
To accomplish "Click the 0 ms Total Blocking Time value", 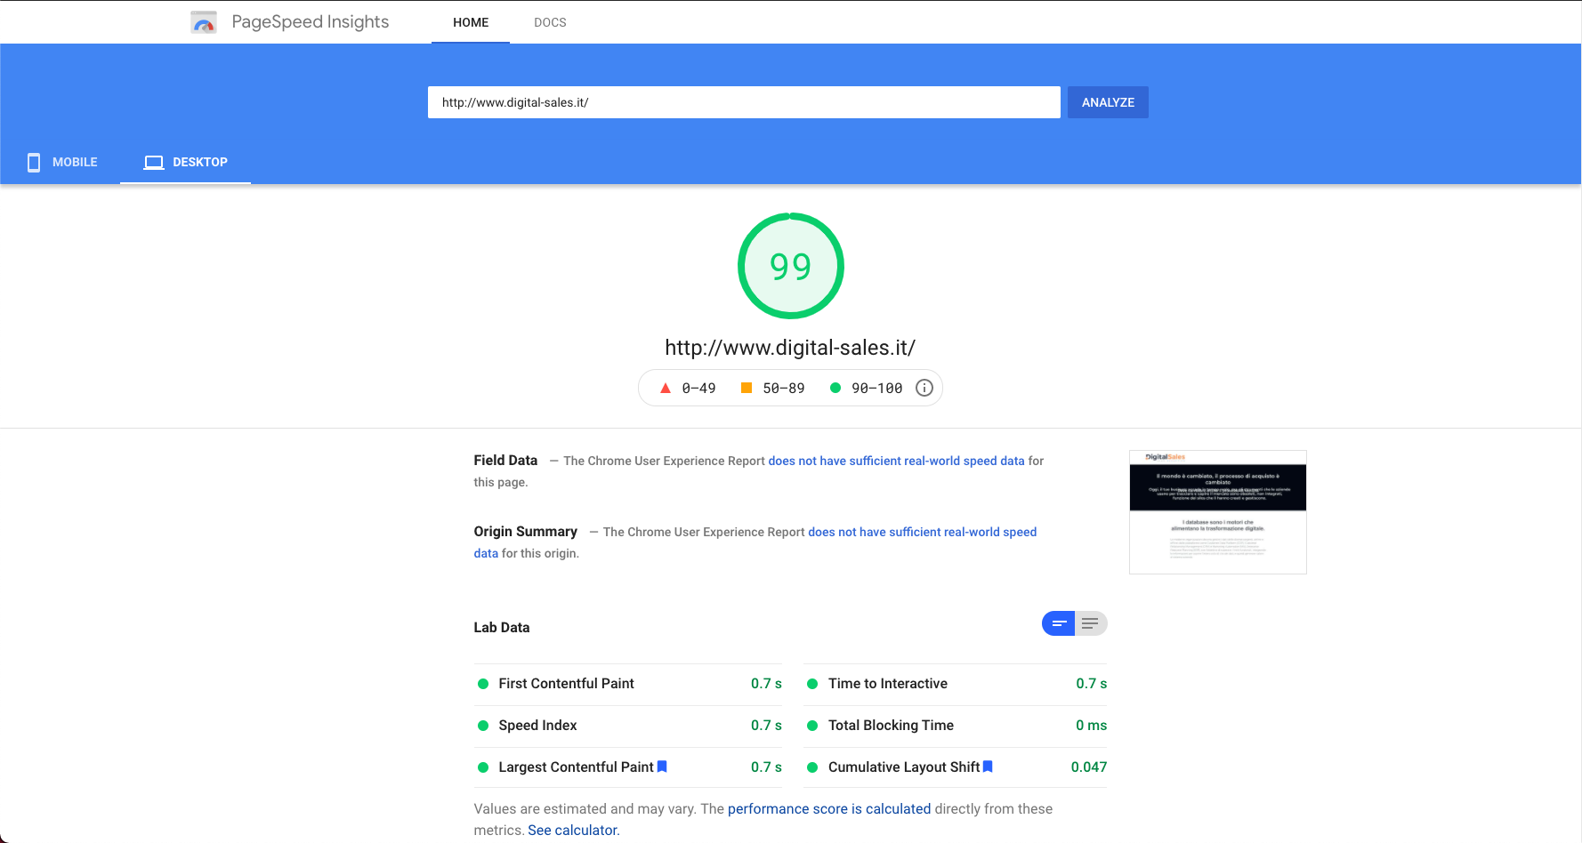I will 1091,726.
